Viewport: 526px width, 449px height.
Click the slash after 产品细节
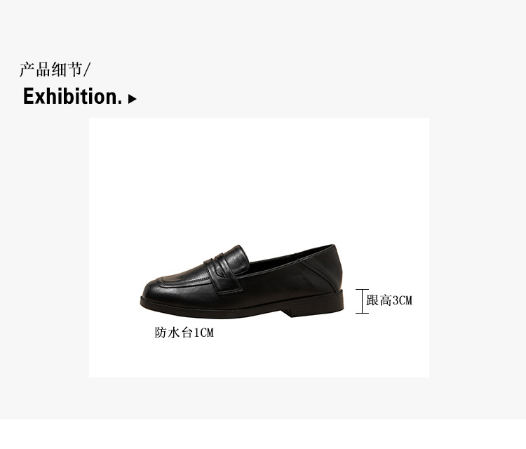[x=87, y=69]
